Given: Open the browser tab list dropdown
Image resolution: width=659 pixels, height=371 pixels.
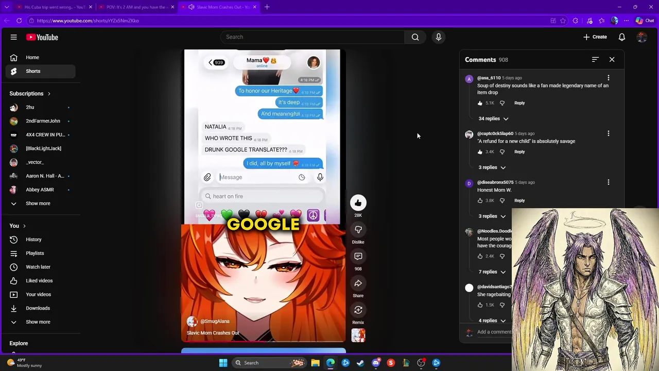Looking at the screenshot, I should click(x=7, y=7).
